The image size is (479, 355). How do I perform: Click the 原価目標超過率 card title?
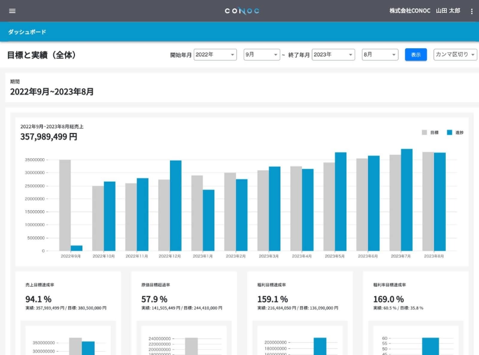156,285
